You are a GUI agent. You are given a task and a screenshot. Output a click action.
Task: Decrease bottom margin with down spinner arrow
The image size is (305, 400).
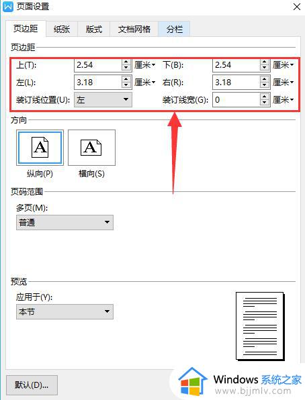(265, 68)
